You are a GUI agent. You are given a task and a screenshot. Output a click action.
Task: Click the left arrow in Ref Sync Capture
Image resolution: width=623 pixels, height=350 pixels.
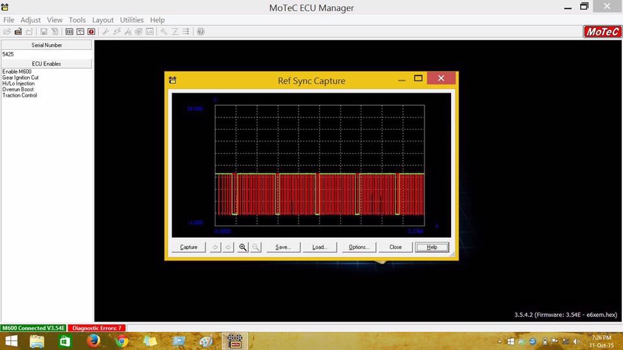tap(215, 247)
